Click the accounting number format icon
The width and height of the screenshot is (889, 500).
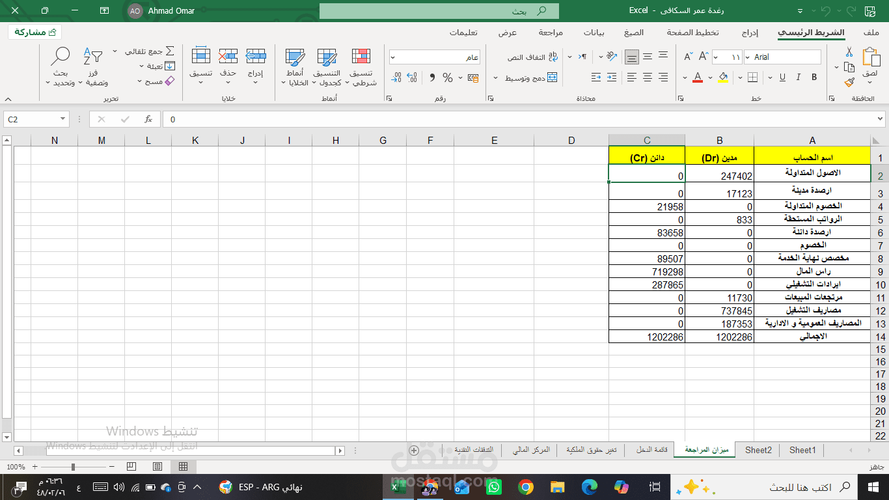pos(473,77)
